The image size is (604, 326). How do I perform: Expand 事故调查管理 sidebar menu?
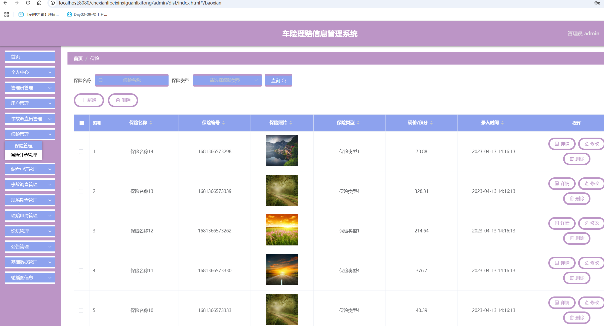pos(30,185)
